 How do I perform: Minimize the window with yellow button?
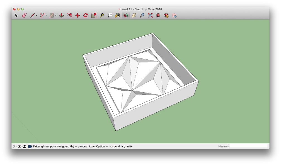point(18,9)
